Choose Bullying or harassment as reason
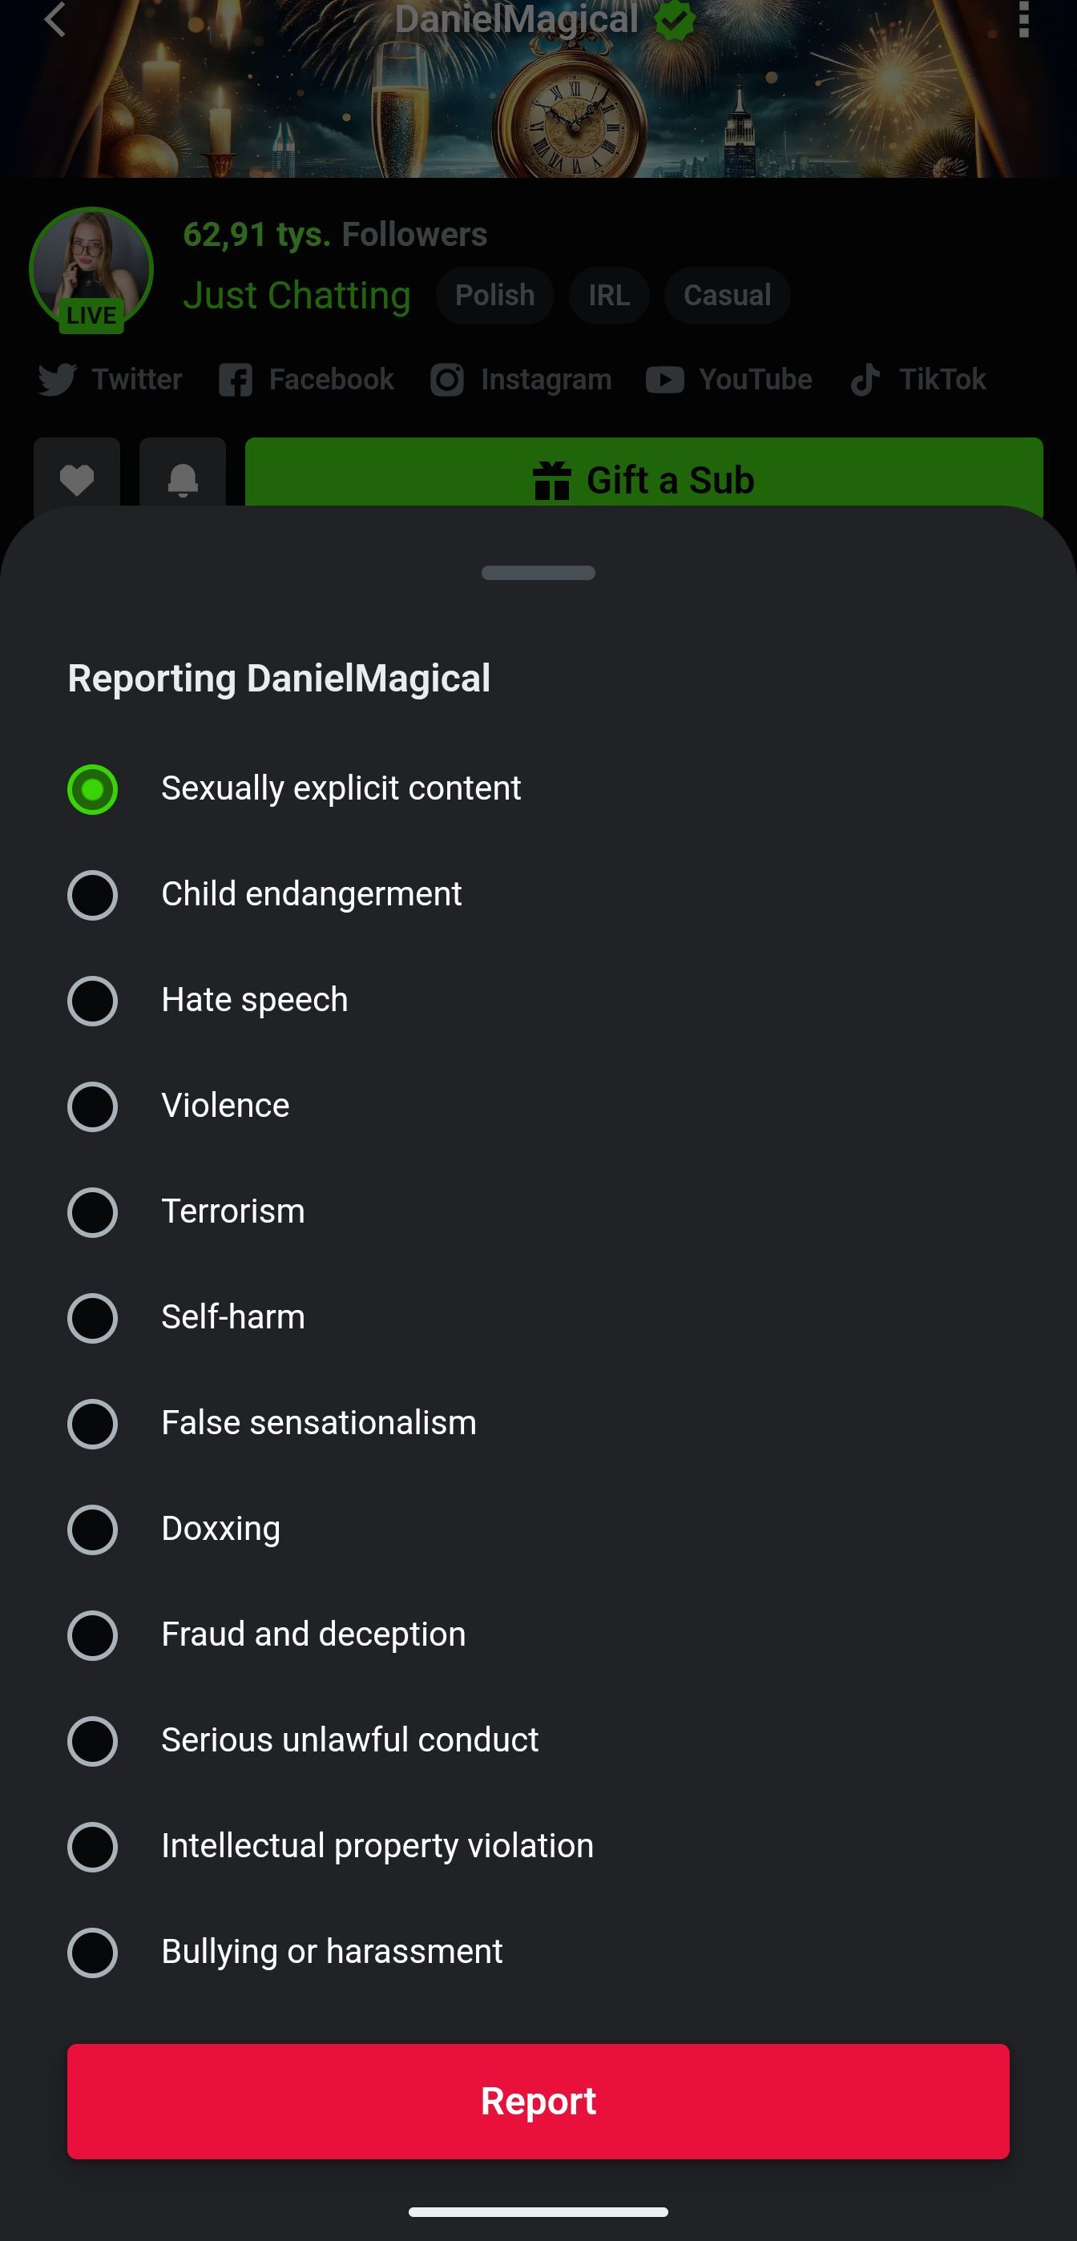The height and width of the screenshot is (2241, 1077). click(93, 1953)
